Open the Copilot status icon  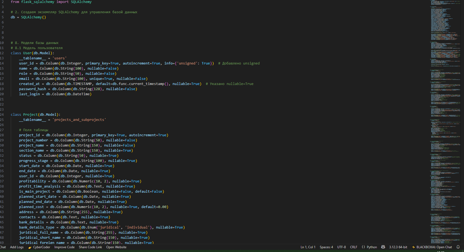click(x=383, y=247)
